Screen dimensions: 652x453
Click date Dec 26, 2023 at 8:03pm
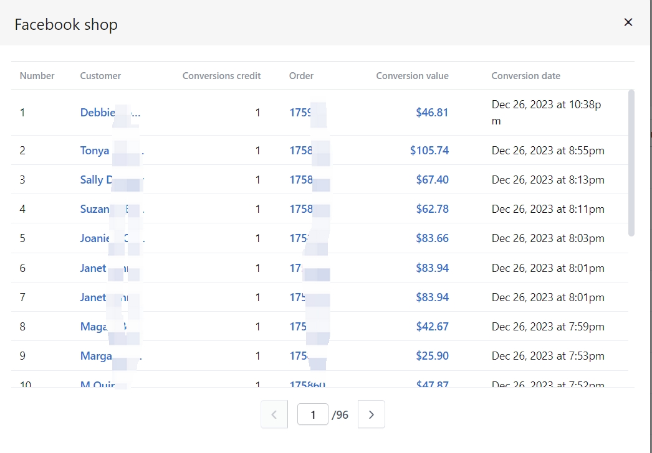(x=548, y=238)
